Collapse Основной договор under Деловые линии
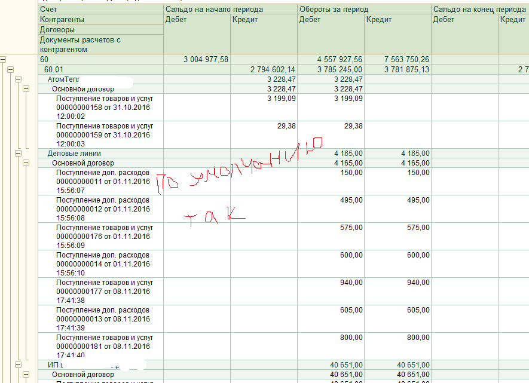 (26, 163)
